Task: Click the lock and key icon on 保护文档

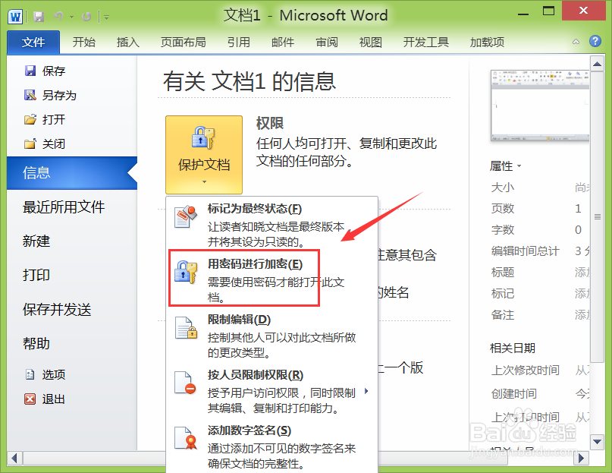Action: 203,137
